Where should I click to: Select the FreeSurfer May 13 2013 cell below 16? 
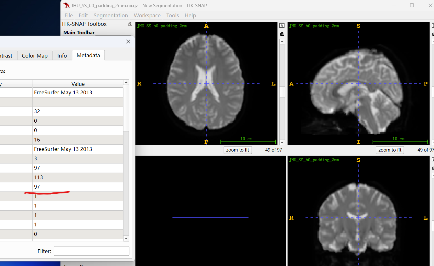tap(78, 149)
